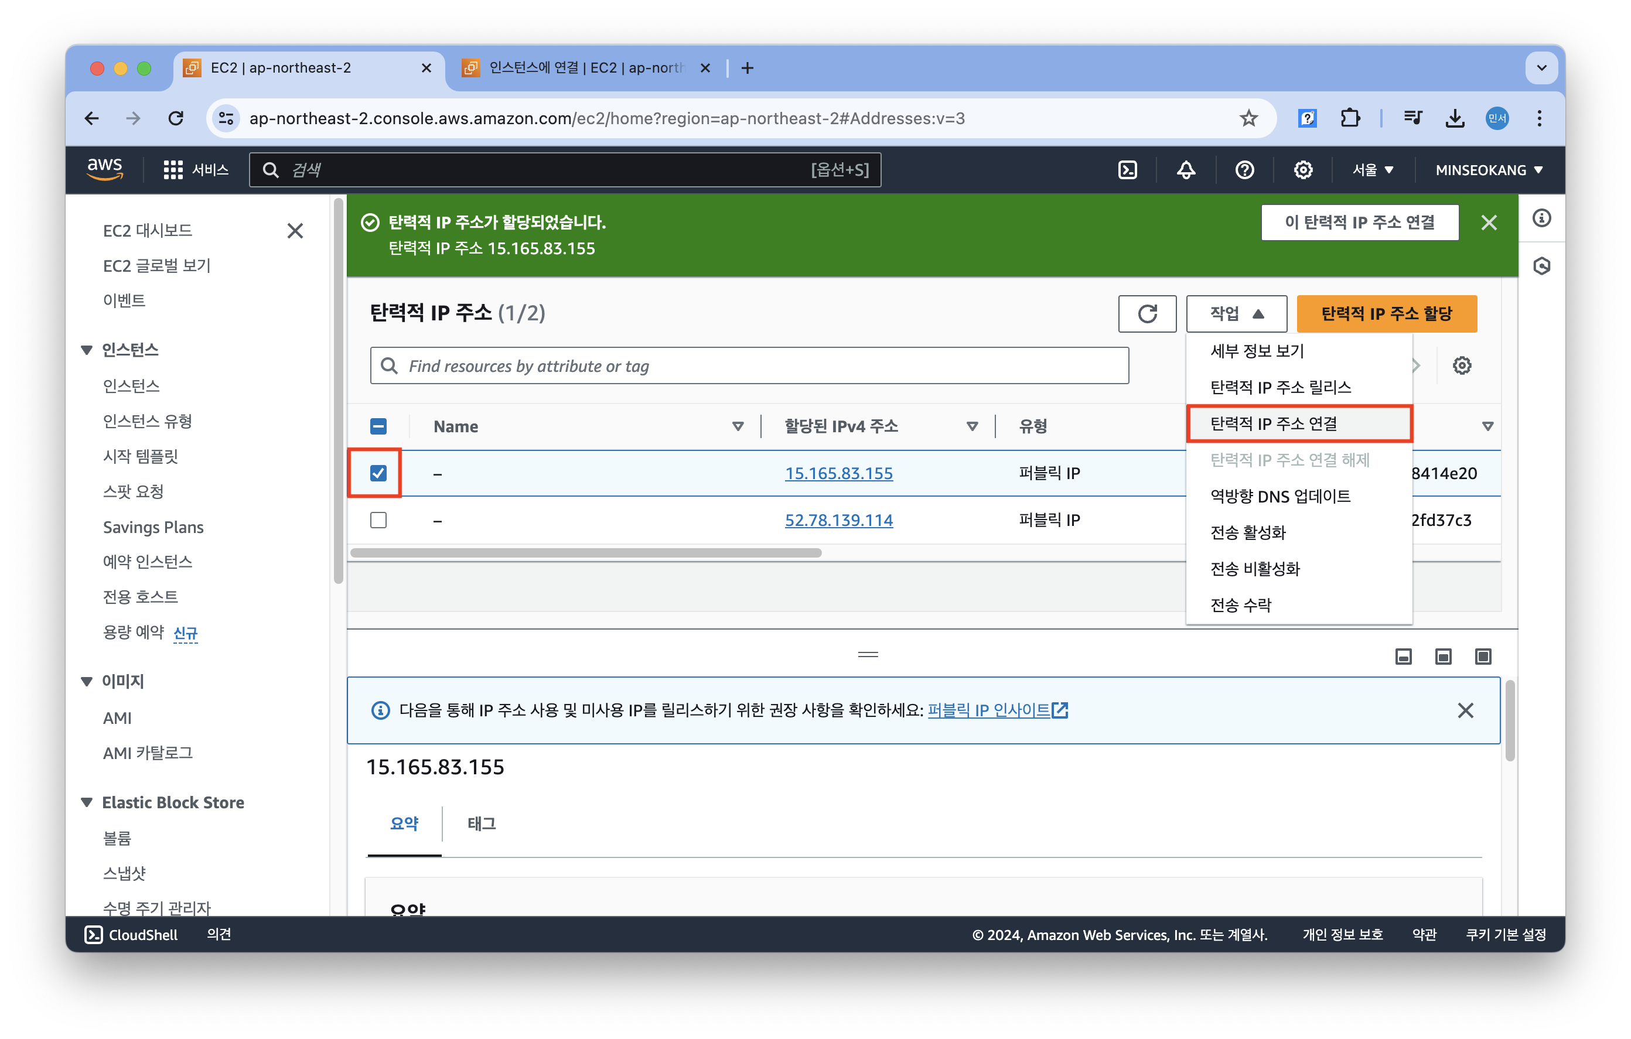Maximize the details split panel icon
The width and height of the screenshot is (1631, 1039).
coord(1483,657)
